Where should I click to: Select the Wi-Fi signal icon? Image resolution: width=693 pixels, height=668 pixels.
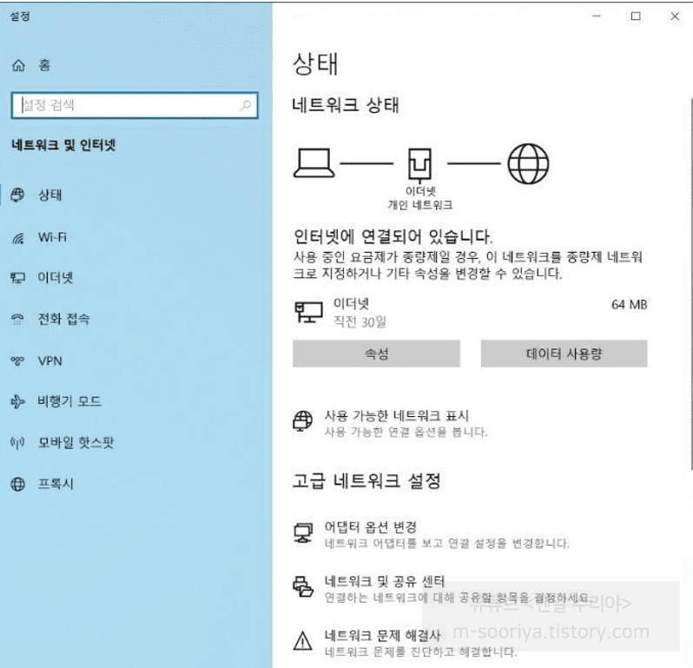coord(17,237)
